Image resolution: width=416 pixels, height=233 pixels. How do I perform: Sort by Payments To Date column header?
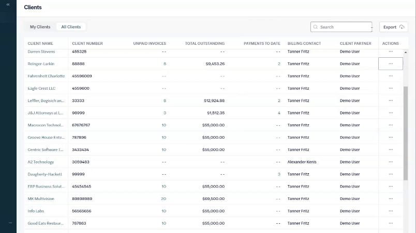pyautogui.click(x=262, y=44)
